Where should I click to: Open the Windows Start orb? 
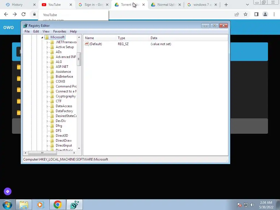[7, 205]
